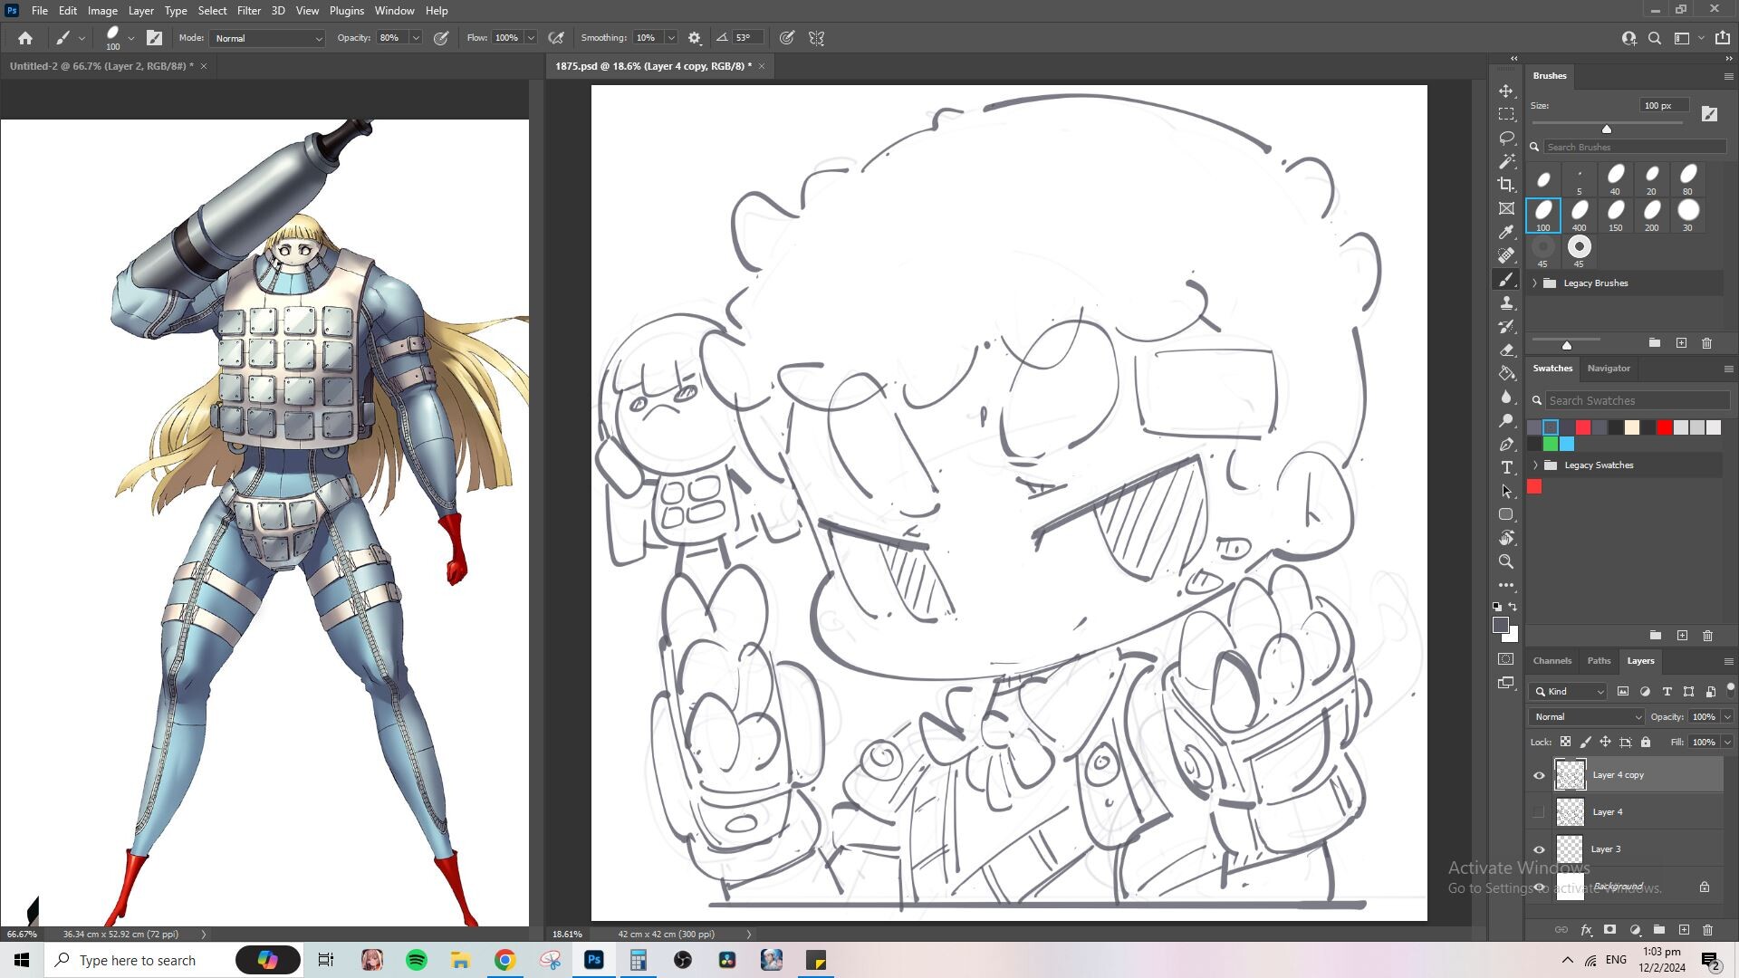Select the Clone Stamp tool
This screenshot has height=978, width=1739.
click(x=1506, y=302)
